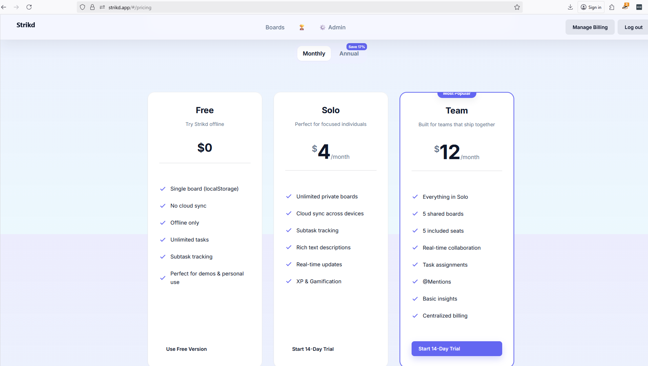Viewport: 648px width, 366px height.
Task: Open the downloads icon in the toolbar
Action: point(570,7)
